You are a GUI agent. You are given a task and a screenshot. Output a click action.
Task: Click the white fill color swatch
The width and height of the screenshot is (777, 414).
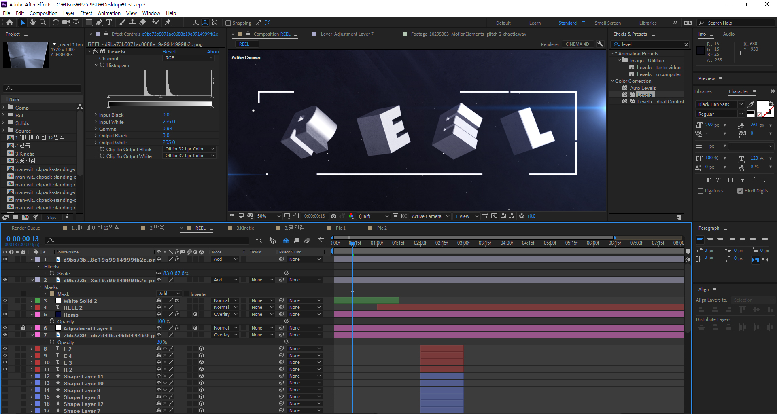pos(762,106)
